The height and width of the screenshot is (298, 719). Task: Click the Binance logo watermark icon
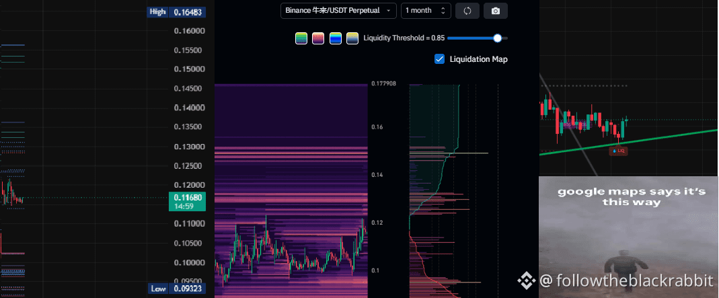[527, 281]
